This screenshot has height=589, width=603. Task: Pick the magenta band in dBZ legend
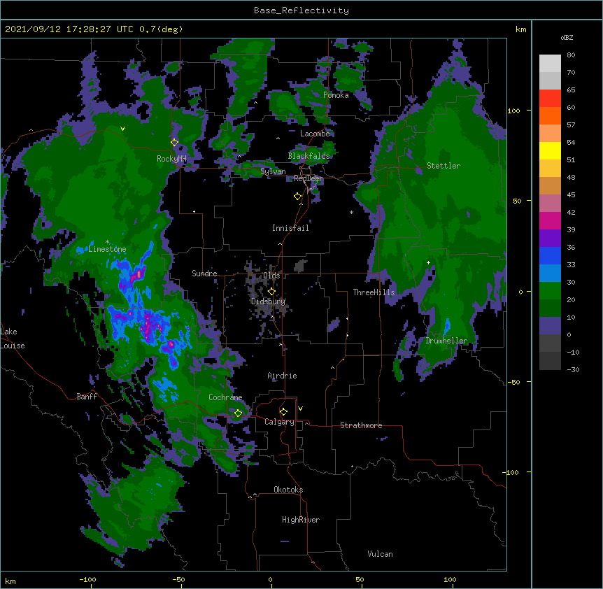(x=550, y=220)
